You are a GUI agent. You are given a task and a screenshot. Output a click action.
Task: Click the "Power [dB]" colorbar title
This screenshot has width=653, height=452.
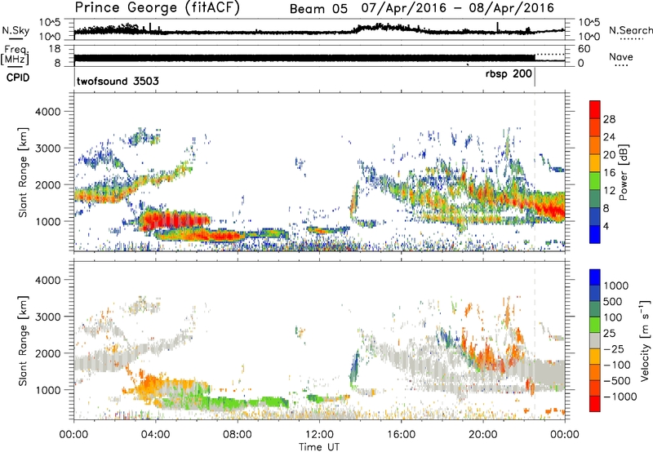[624, 172]
